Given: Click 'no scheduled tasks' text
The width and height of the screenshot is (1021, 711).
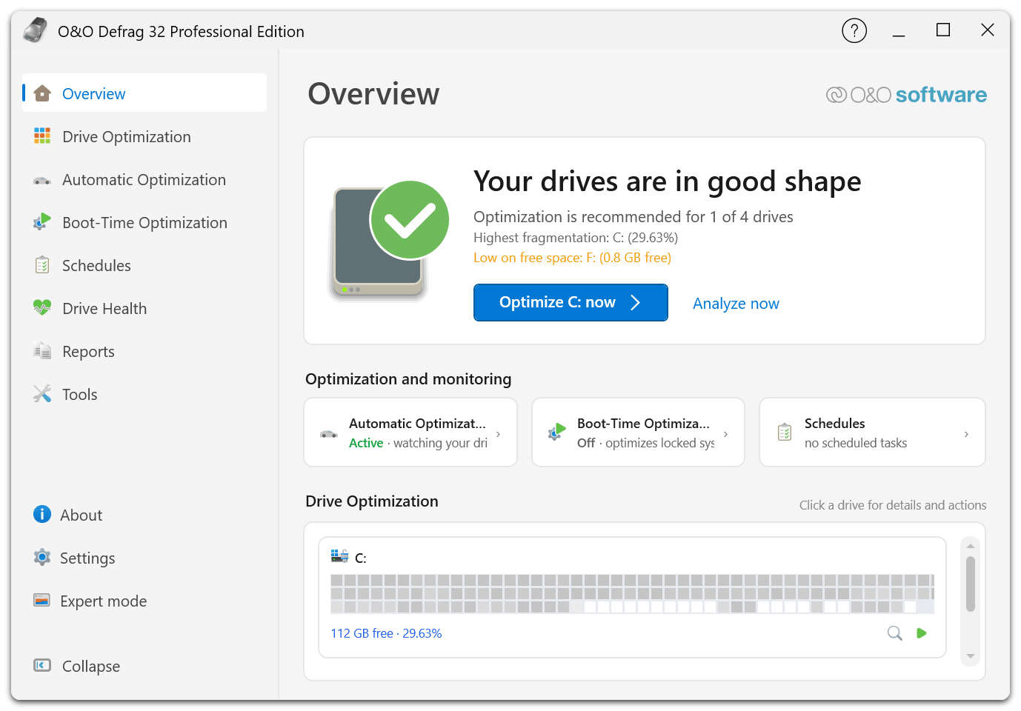Looking at the screenshot, I should 856,443.
